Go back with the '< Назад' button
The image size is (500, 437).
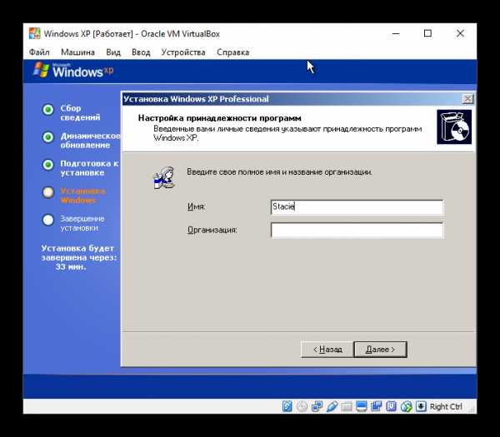point(327,350)
